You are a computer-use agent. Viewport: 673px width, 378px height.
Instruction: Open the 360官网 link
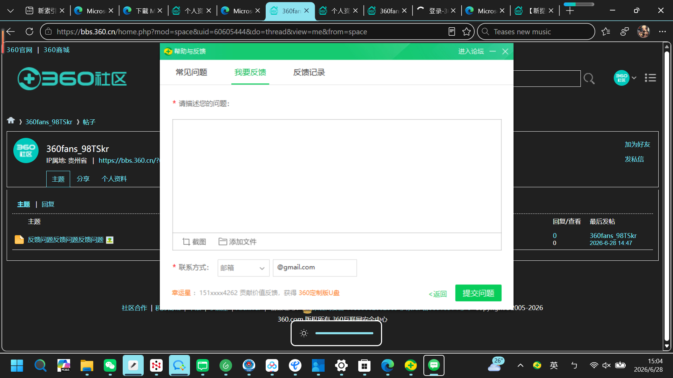(x=19, y=50)
